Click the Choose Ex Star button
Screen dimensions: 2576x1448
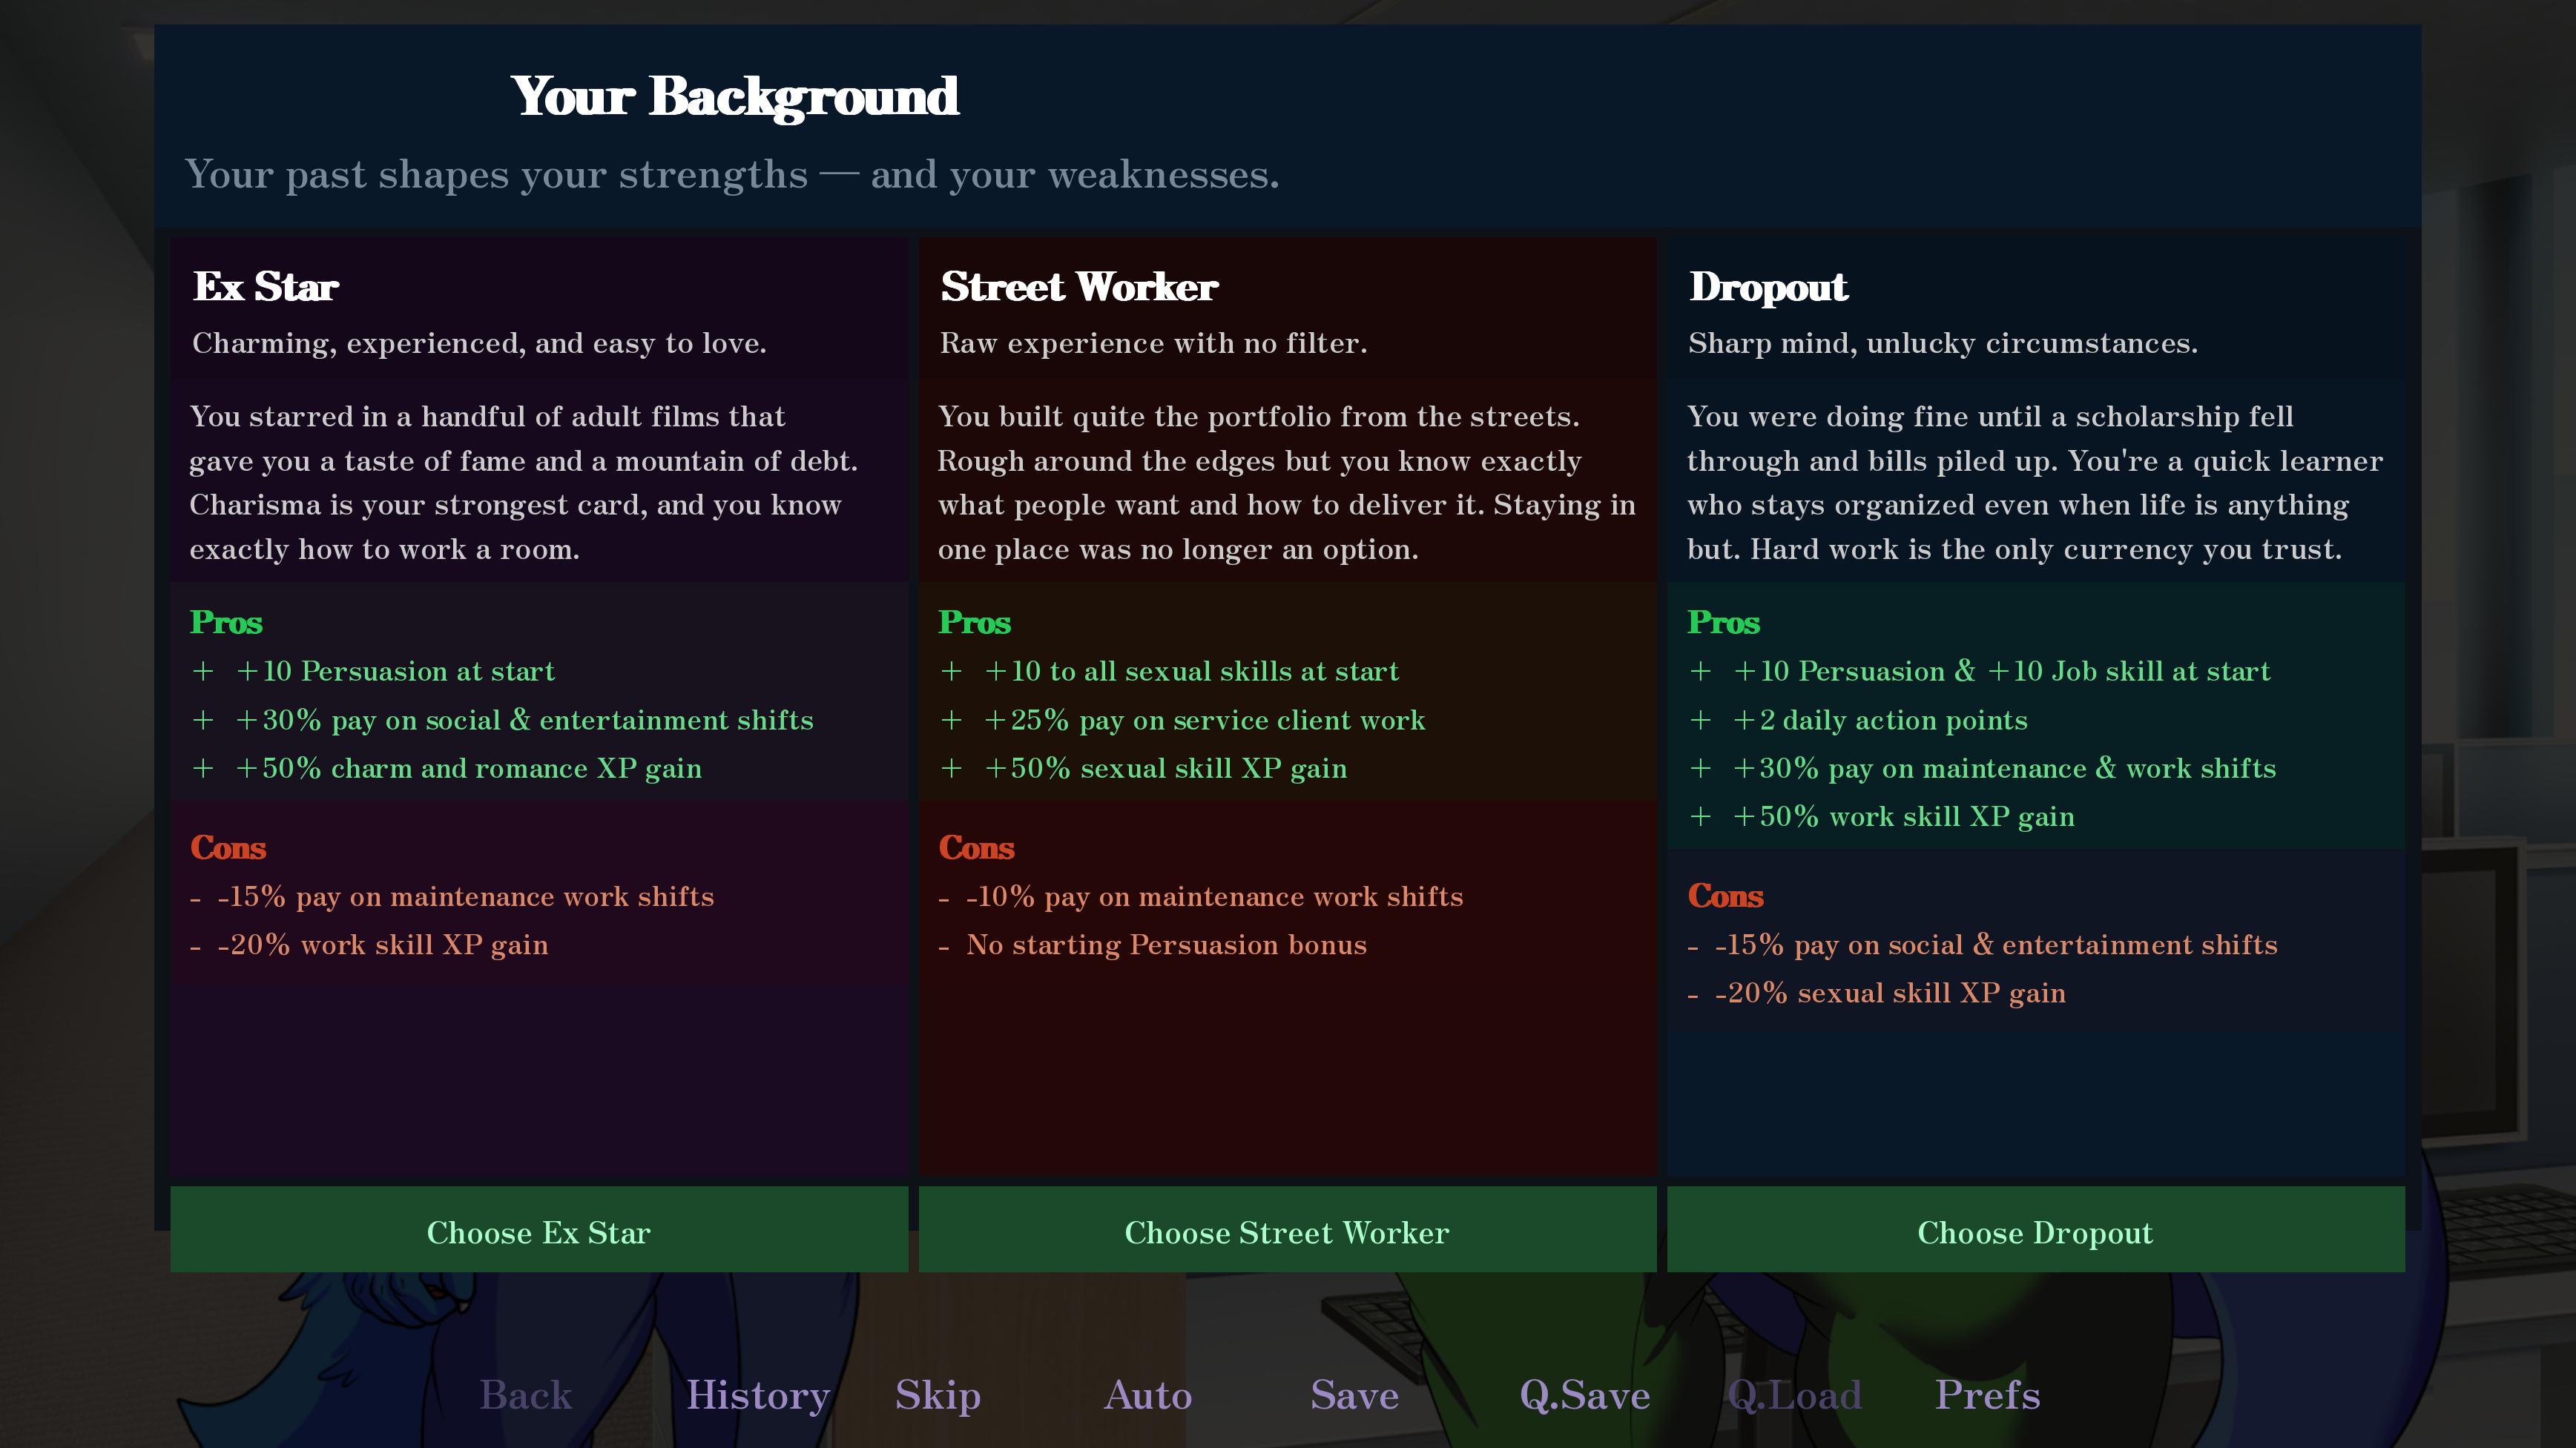pos(539,1230)
